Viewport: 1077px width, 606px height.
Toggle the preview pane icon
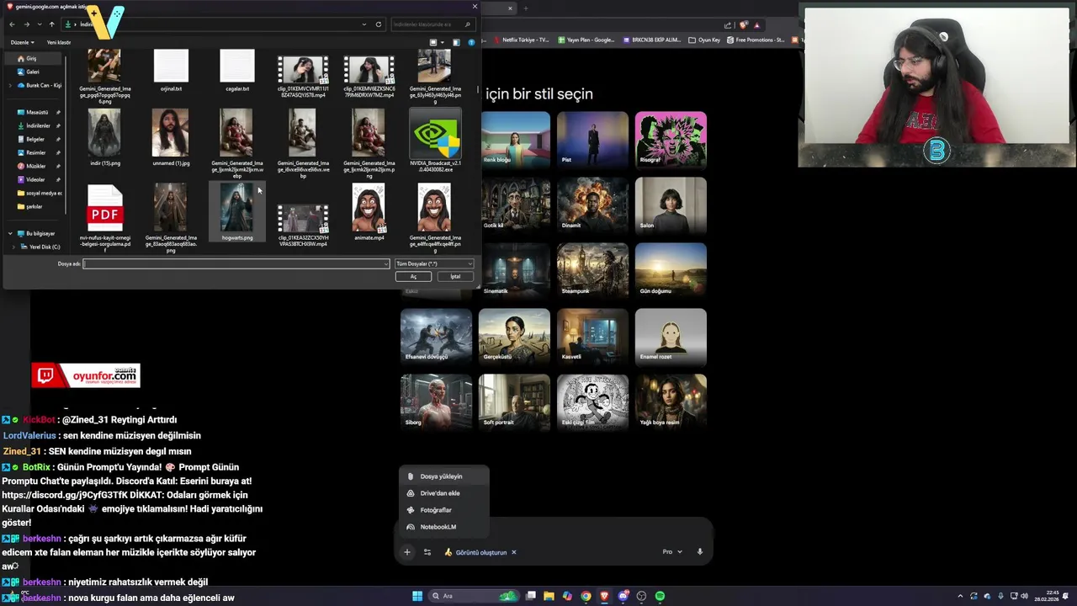pos(456,42)
